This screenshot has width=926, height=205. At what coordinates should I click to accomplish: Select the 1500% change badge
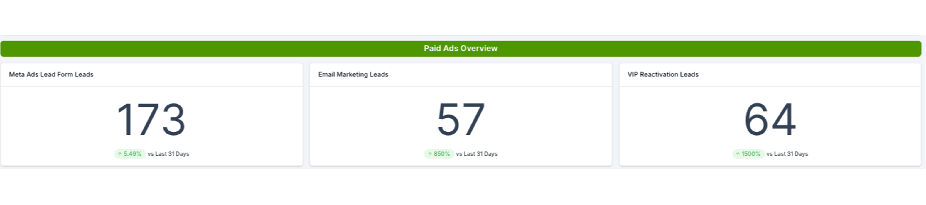[748, 154]
